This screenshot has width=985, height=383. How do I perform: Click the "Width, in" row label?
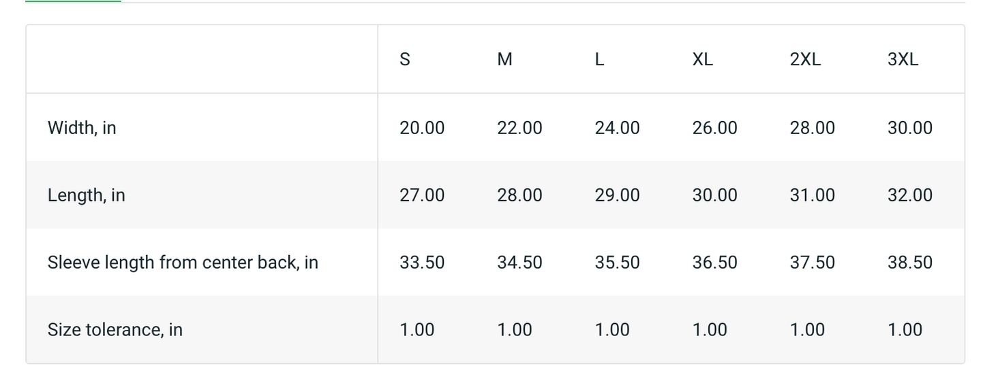(x=82, y=128)
